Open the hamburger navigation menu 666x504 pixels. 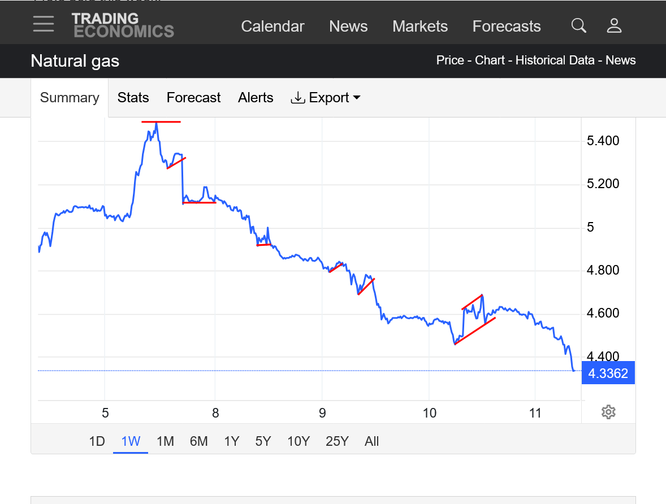44,24
